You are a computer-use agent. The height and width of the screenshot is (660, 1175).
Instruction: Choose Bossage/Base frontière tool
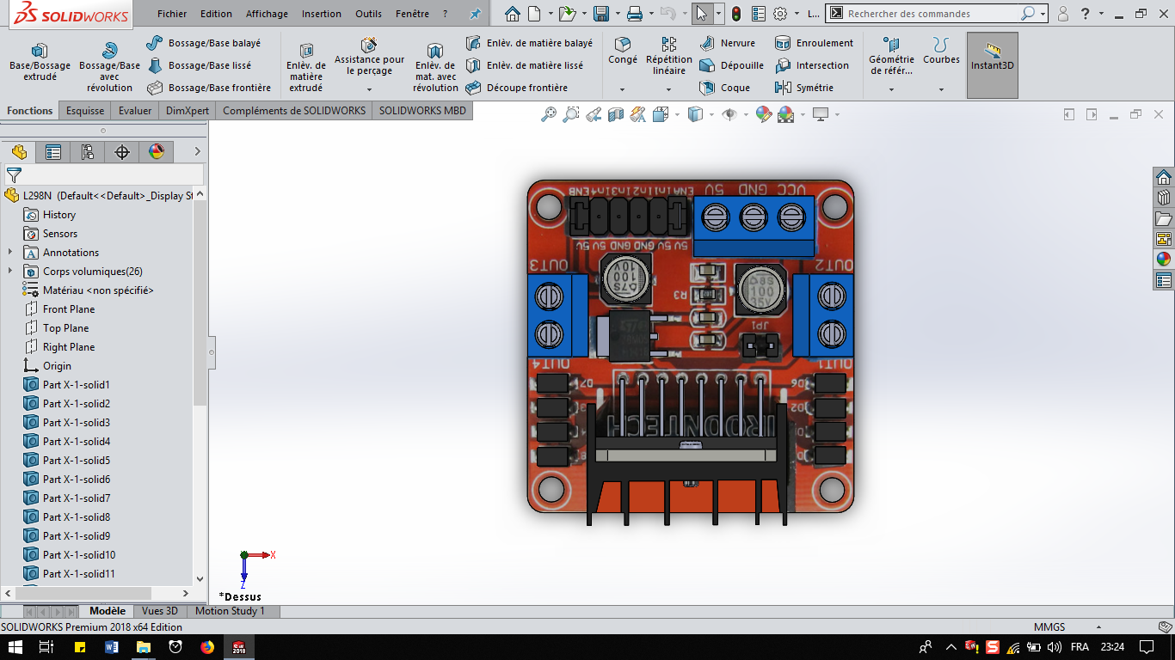pyautogui.click(x=209, y=88)
